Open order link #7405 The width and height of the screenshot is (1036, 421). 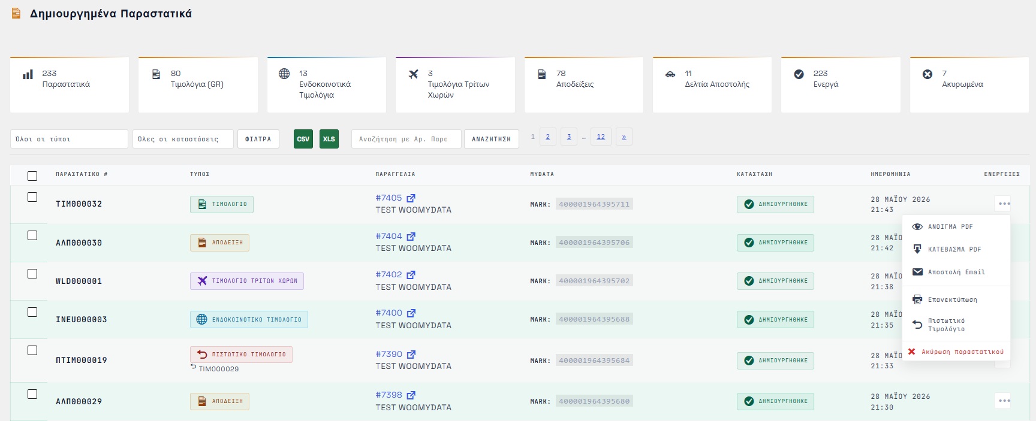pyautogui.click(x=389, y=198)
